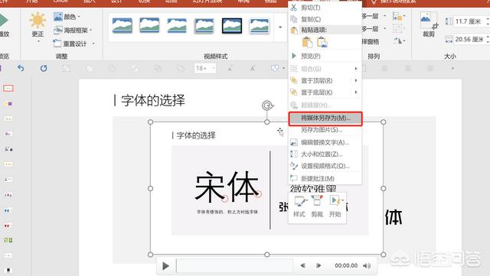The height and width of the screenshot is (276, 490).
Task: Paste using the first clipboard paste option
Action: click(x=307, y=42)
